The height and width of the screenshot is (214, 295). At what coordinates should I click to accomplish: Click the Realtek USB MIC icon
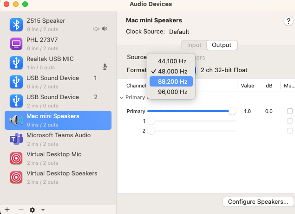click(16, 63)
